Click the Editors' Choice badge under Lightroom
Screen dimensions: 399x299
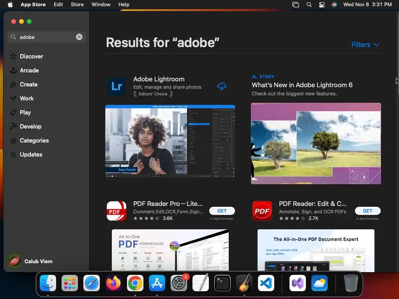tap(153, 94)
